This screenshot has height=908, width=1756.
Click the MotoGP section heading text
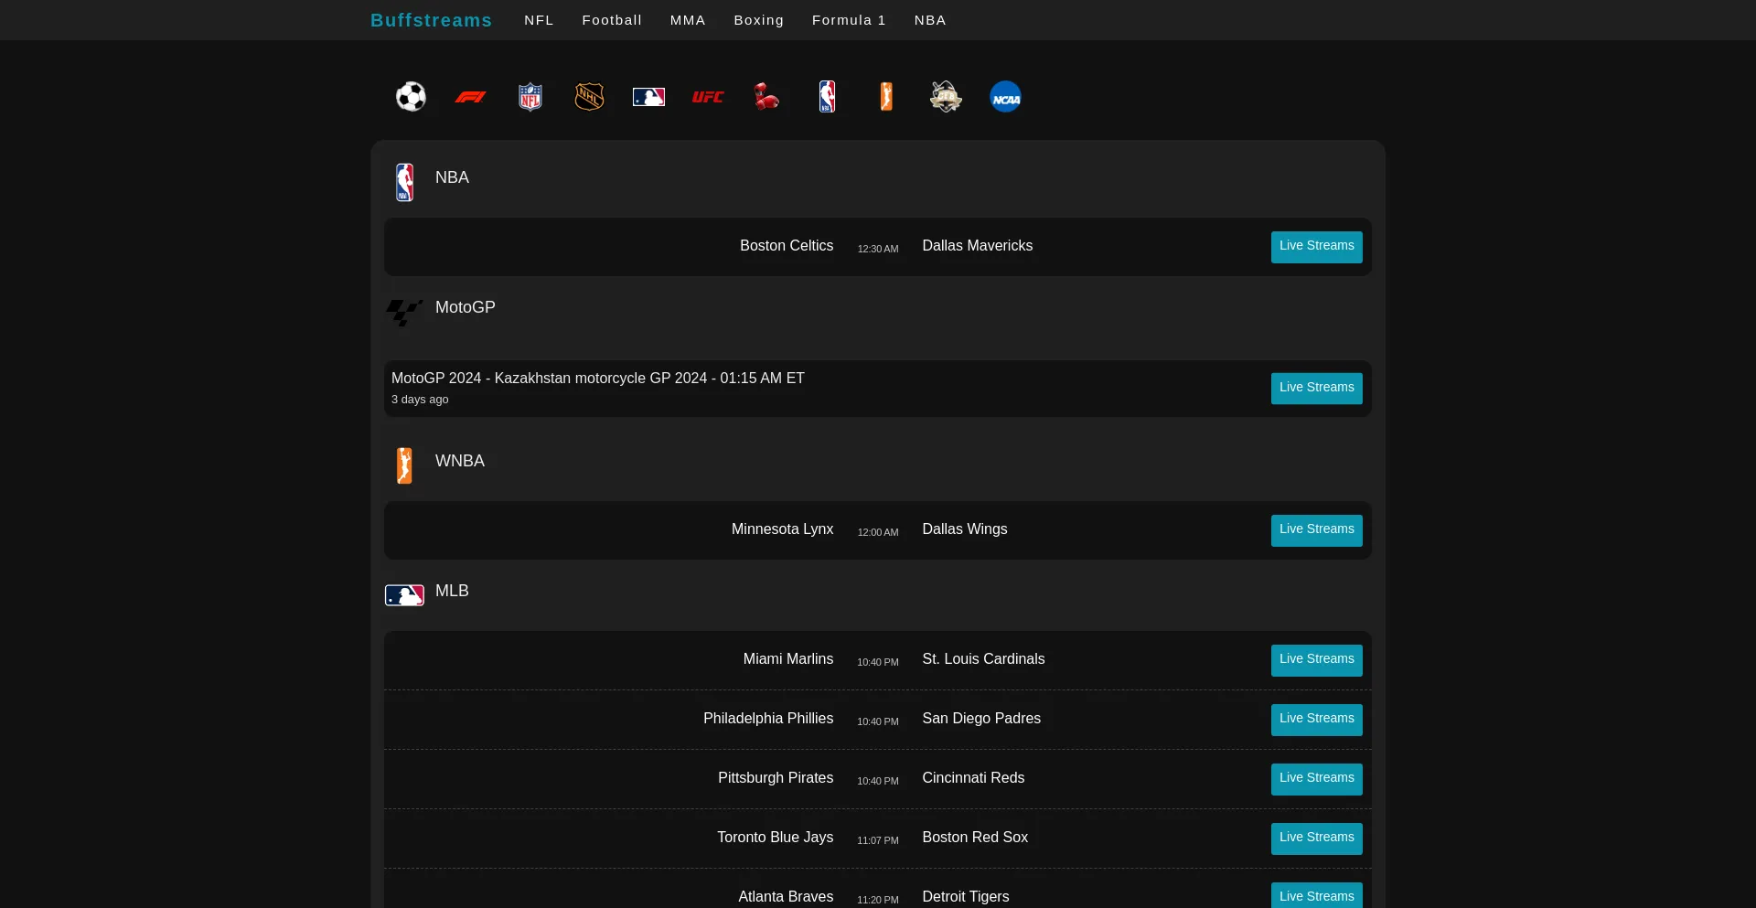pos(465,307)
